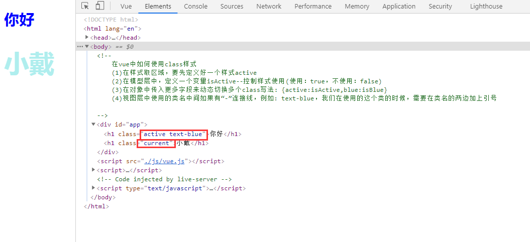Collapse the body element node
This screenshot has height=242, width=530.
pyautogui.click(x=87, y=47)
